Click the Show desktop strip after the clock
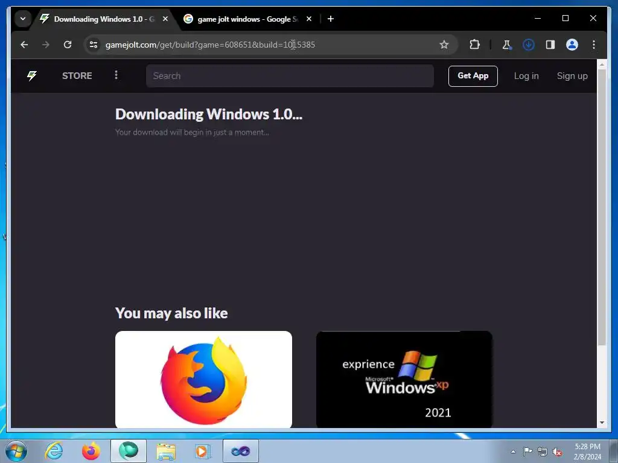Image resolution: width=618 pixels, height=463 pixels. (614, 451)
